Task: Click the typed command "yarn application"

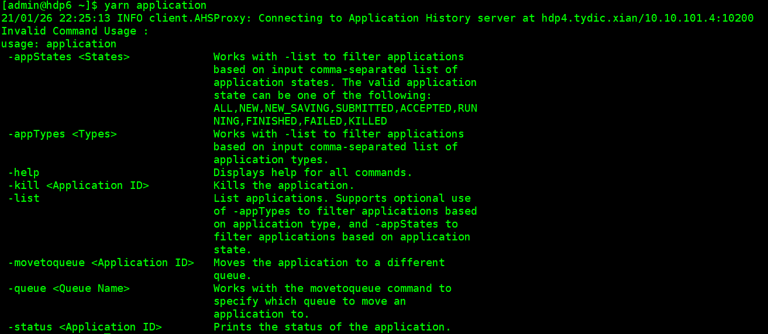Action: [x=155, y=6]
